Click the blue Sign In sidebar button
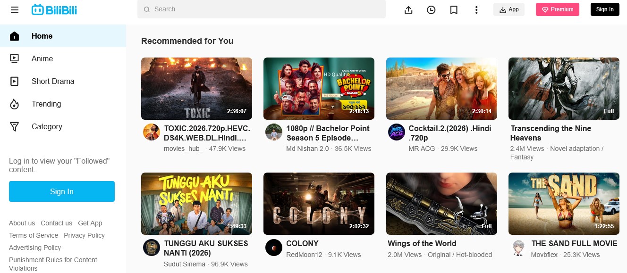This screenshot has width=627, height=273. coord(62,191)
